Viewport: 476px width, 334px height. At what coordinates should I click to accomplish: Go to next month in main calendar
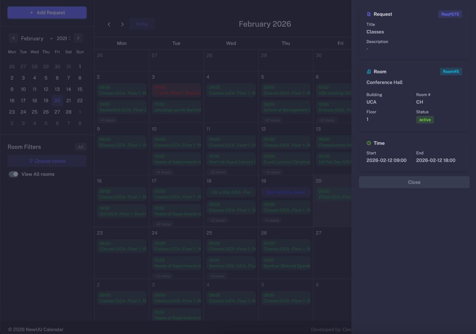[122, 24]
